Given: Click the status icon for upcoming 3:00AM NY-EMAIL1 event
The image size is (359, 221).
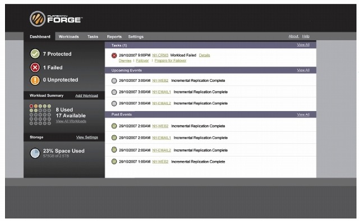Looking at the screenshot, I should click(114, 92).
